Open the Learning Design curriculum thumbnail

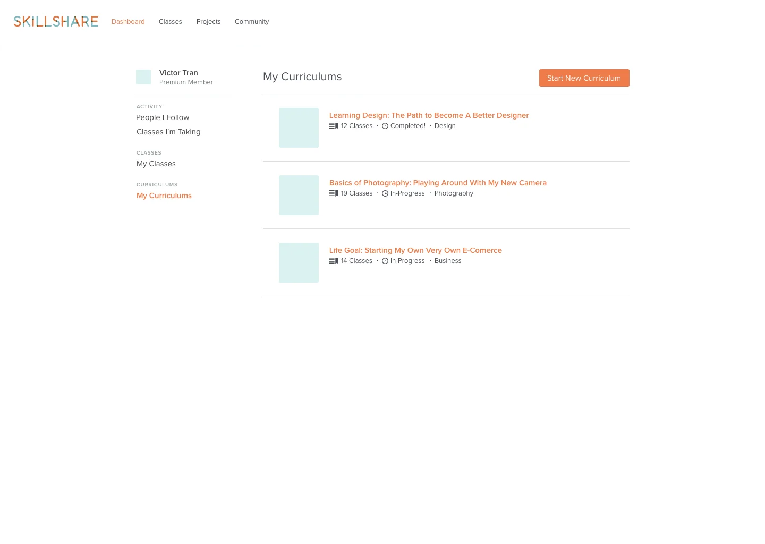pyautogui.click(x=299, y=127)
